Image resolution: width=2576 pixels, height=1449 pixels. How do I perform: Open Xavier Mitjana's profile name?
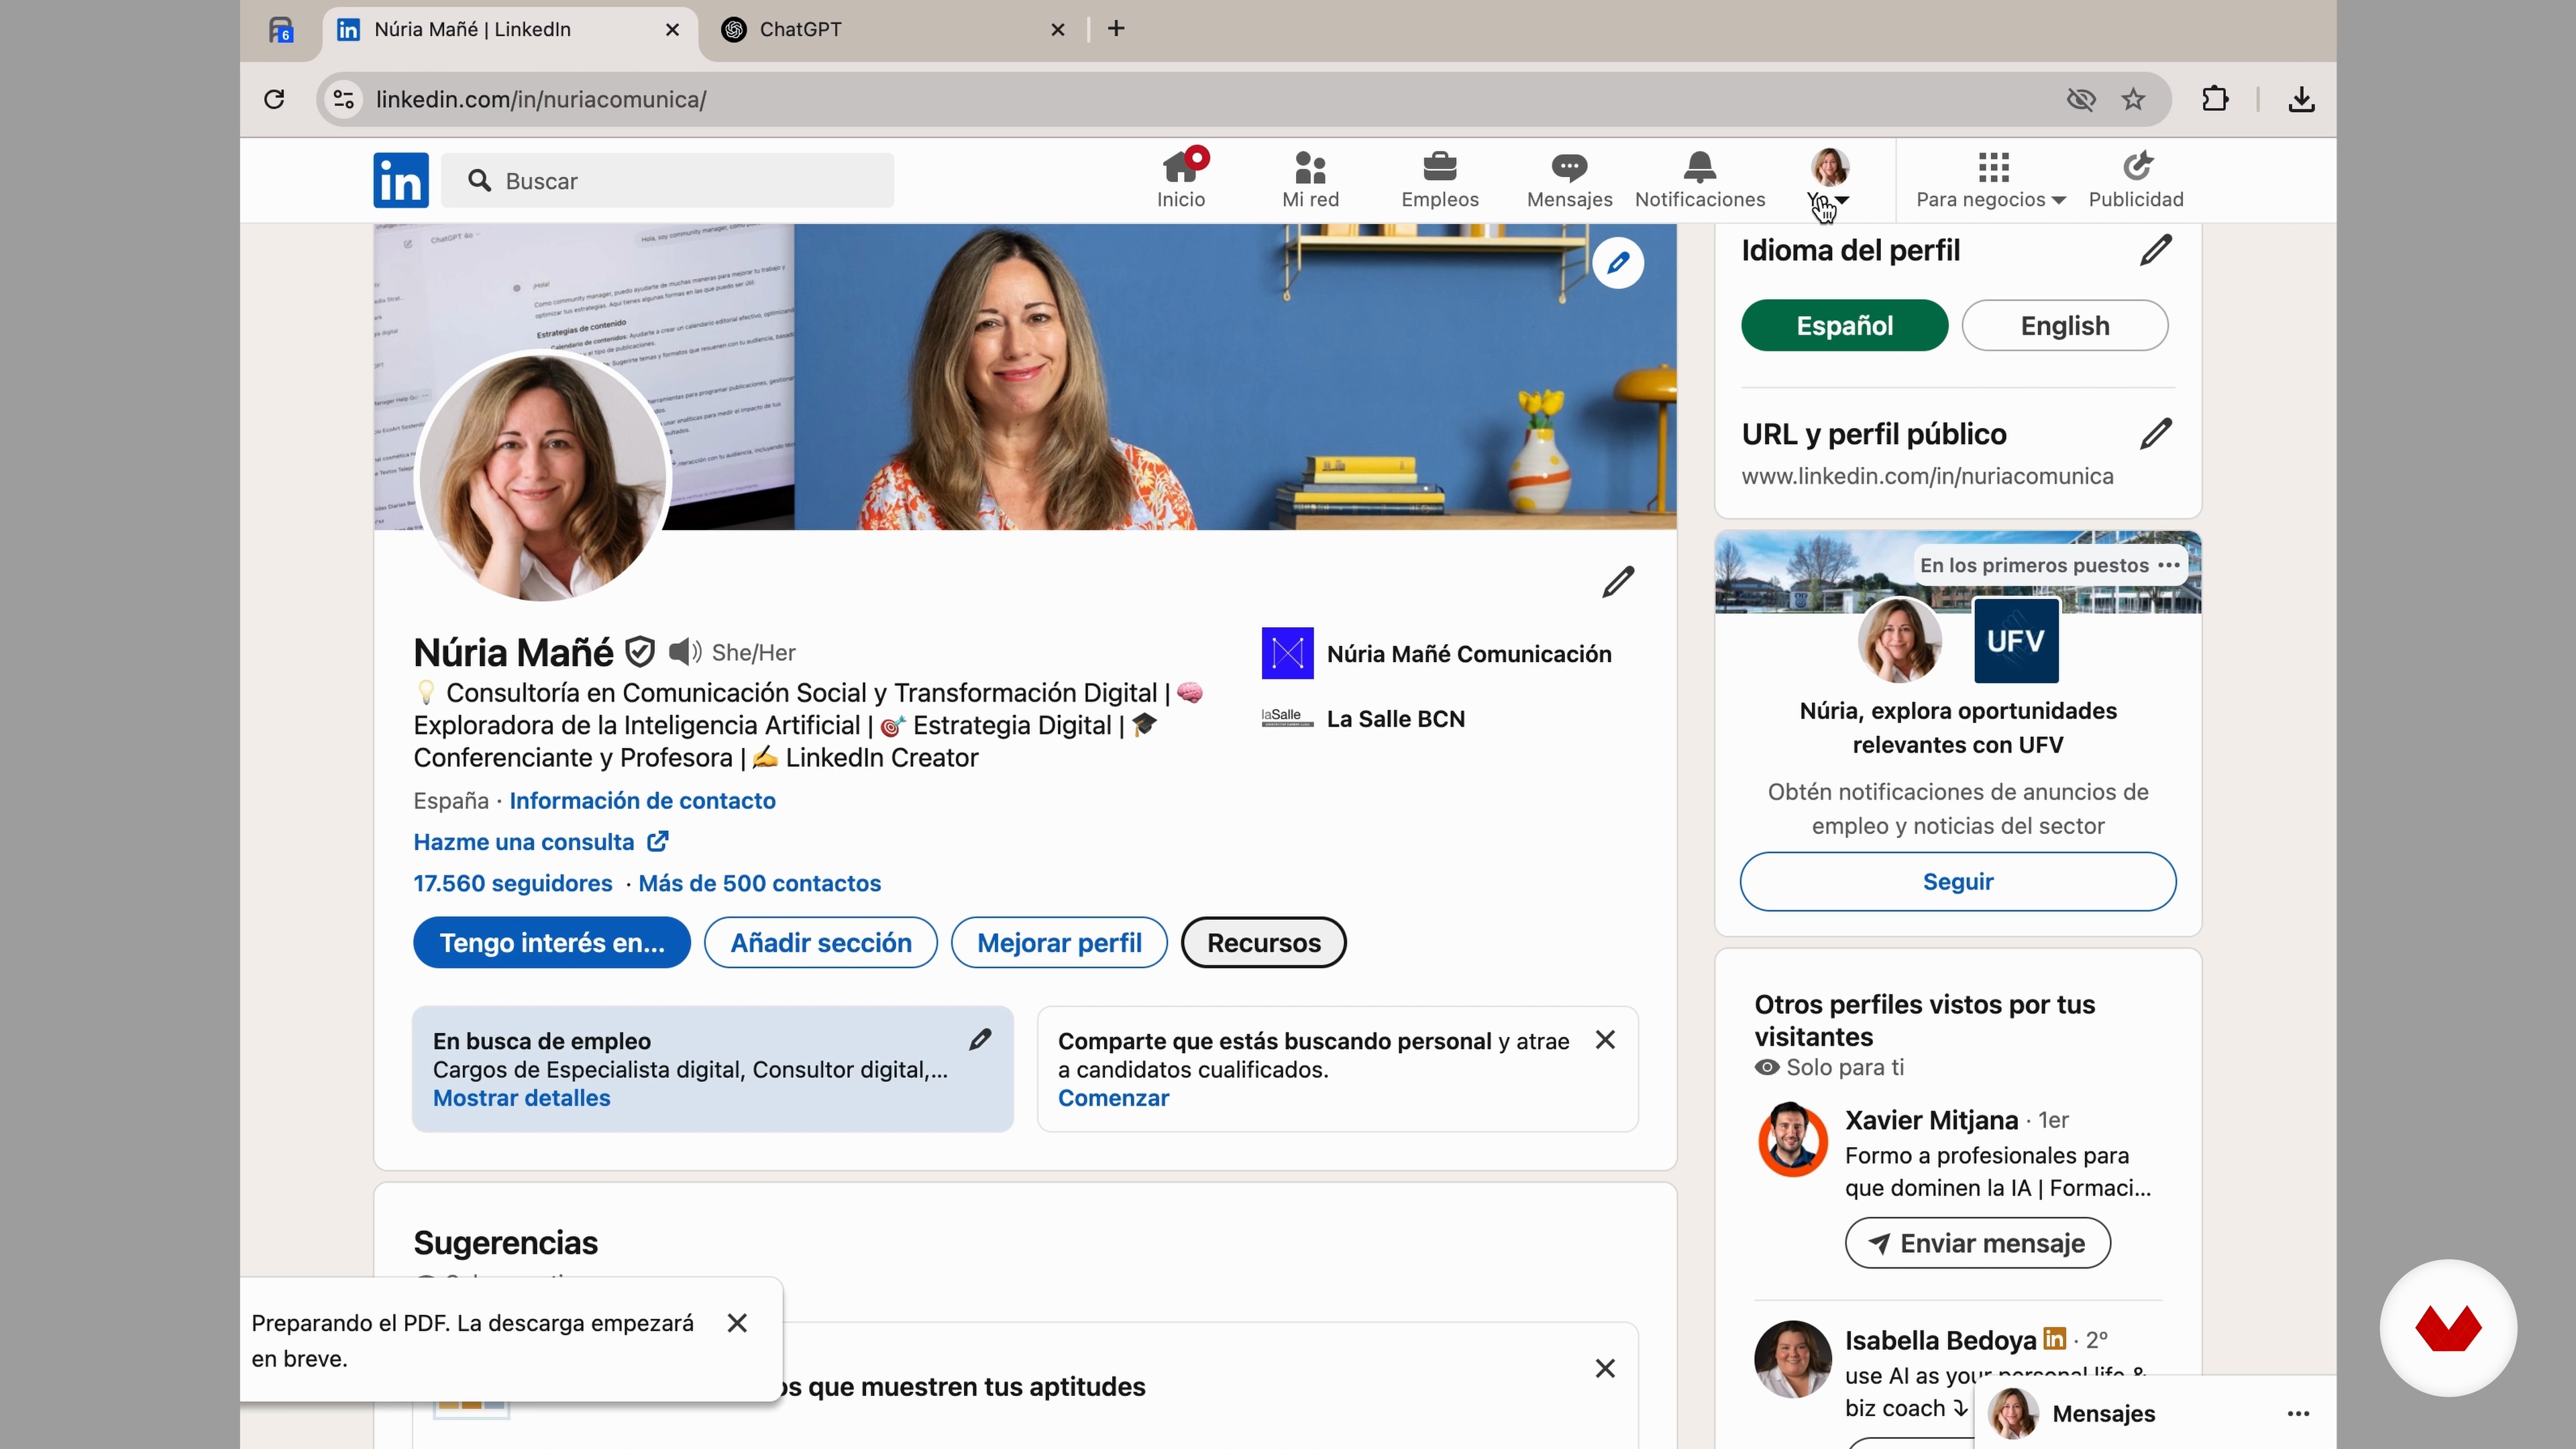point(1931,1120)
